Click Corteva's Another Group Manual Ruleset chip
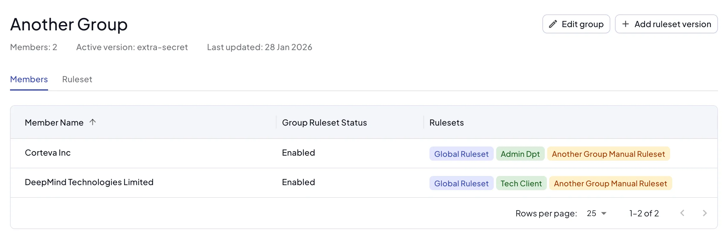This screenshot has width=725, height=237. pos(608,154)
